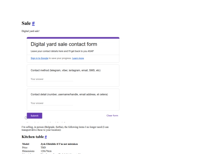
Task: Click the # anchor link beside Sale heading
Action: [x=33, y=23]
